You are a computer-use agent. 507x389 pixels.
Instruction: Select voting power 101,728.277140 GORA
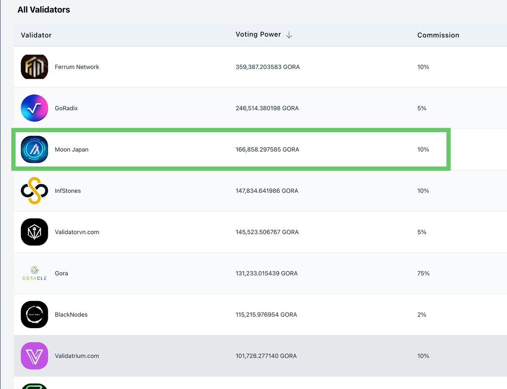click(x=266, y=356)
